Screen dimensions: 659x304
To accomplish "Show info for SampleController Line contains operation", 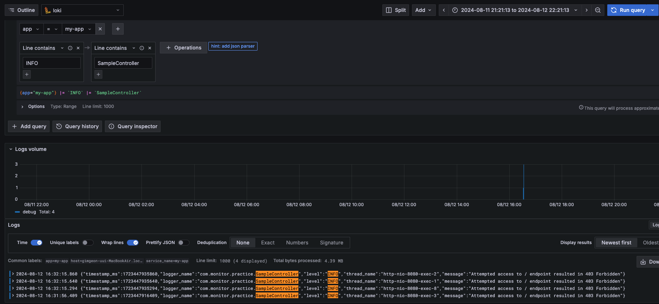I will pos(142,48).
